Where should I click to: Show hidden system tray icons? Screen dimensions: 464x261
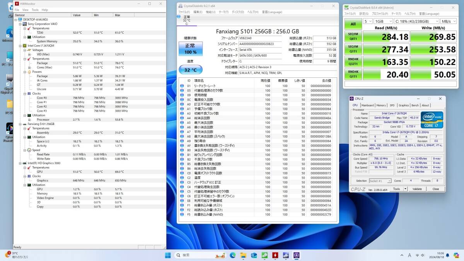[x=403, y=255]
